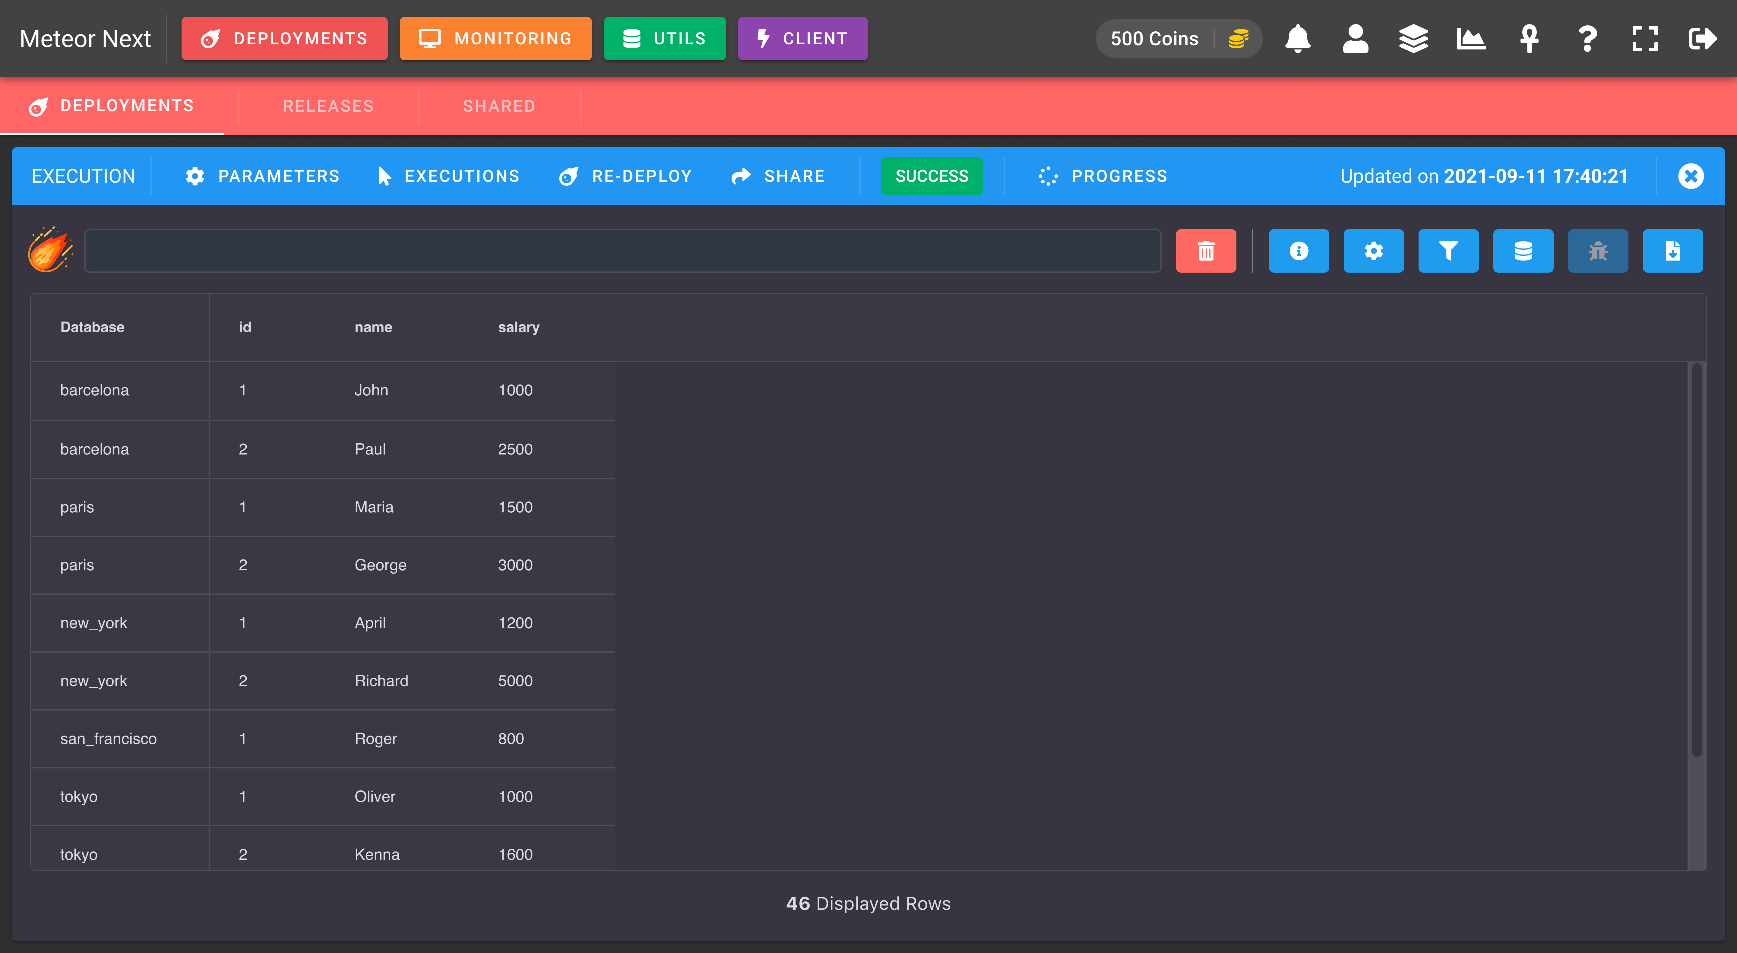The image size is (1737, 953).
Task: Sort by the id column header
Action: click(245, 327)
